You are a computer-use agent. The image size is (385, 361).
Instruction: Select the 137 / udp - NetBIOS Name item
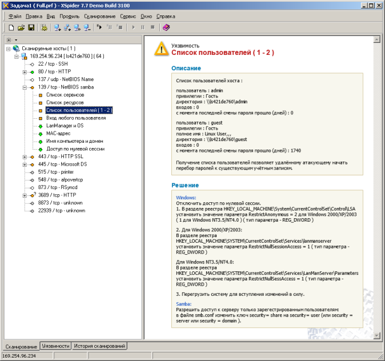point(66,79)
